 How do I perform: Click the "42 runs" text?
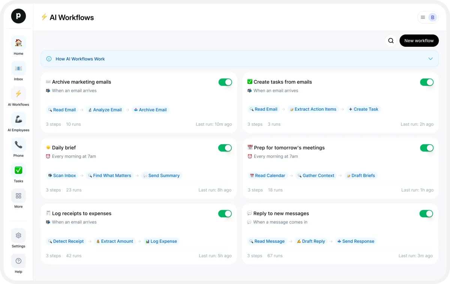point(74,256)
